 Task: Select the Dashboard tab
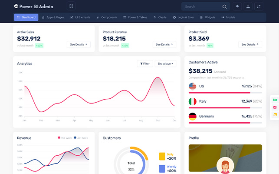(x=26, y=17)
